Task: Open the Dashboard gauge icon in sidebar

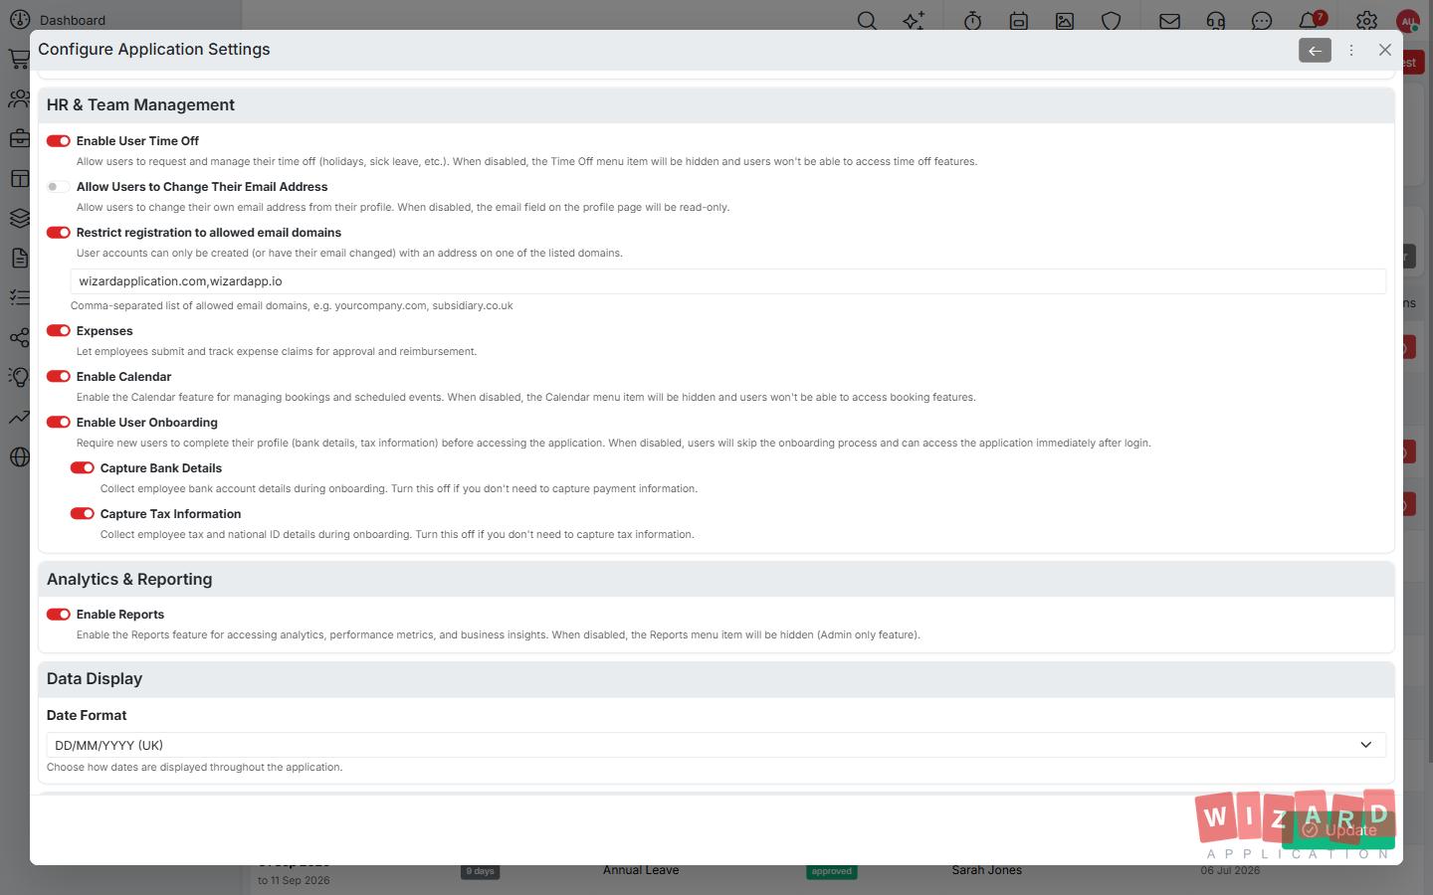Action: click(20, 20)
